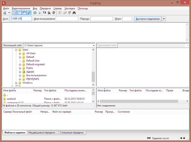Image resolution: width=191 pixels, height=142 pixels.
Task: Click the Имя пользователя input field
Action: 67,19
